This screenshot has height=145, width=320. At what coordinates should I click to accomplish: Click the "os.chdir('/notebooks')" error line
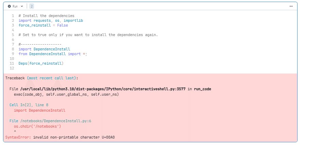point(37,126)
